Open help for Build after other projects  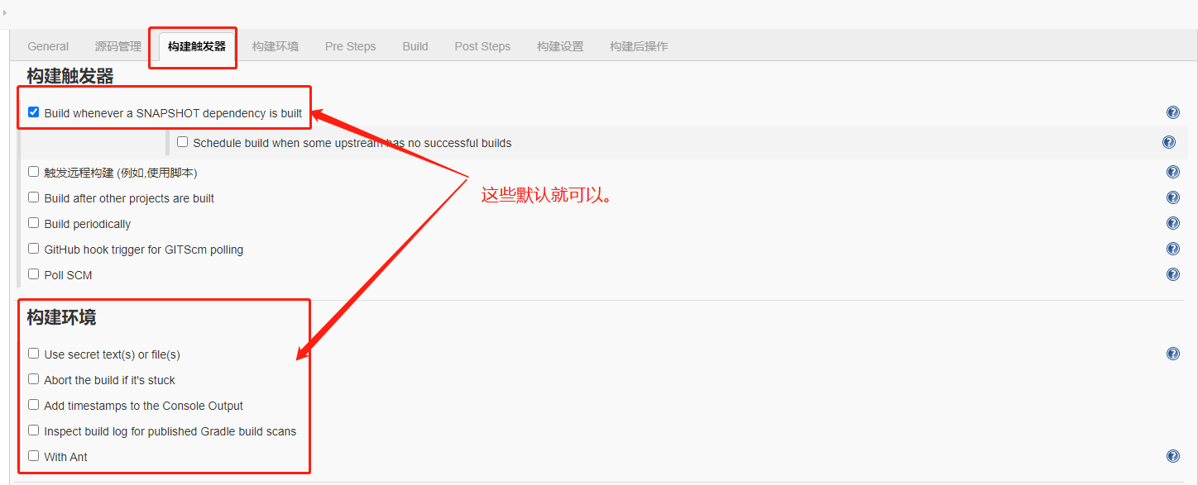1172,197
